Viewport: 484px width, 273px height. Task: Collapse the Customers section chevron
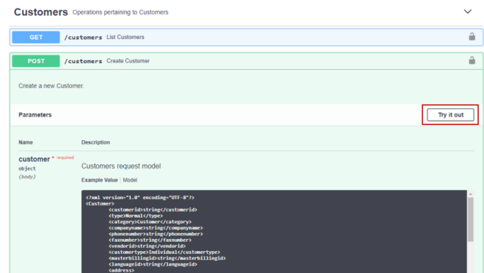468,11
